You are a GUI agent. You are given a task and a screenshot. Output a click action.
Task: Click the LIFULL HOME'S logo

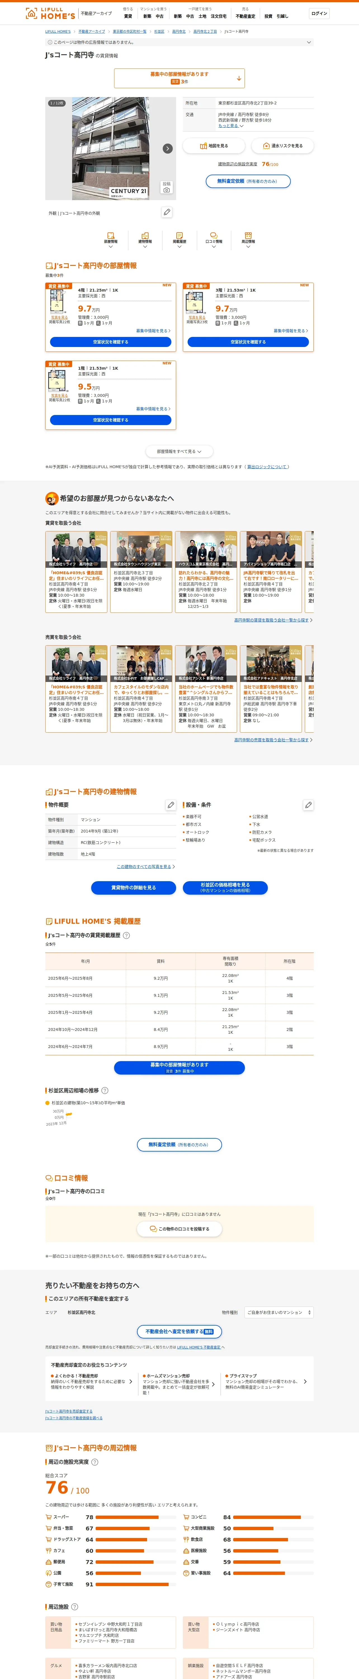click(50, 13)
